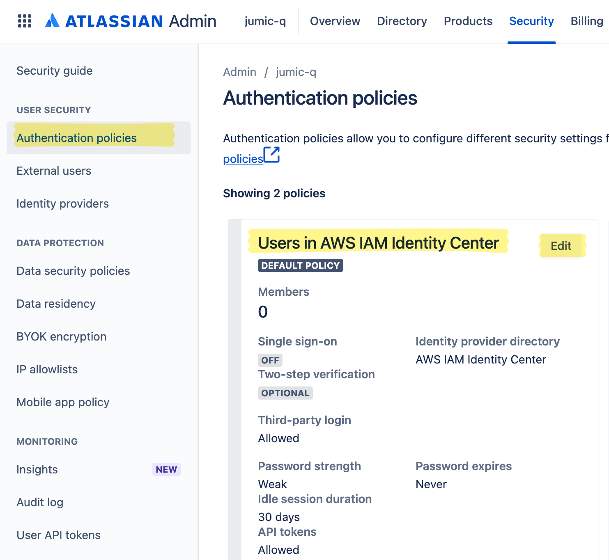This screenshot has width=609, height=560.
Task: Open the Security guide page
Action: click(x=54, y=71)
